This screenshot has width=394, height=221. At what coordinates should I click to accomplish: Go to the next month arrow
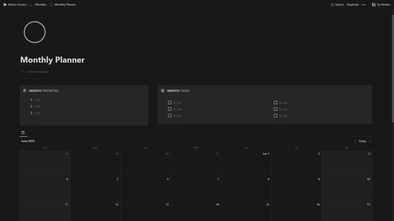(x=370, y=141)
